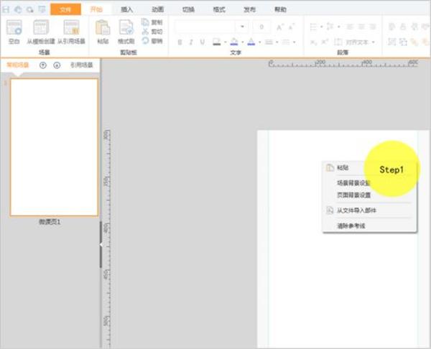The height and width of the screenshot is (349, 431).
Task: Click the scissors 剪切 icon
Action: pos(145,32)
